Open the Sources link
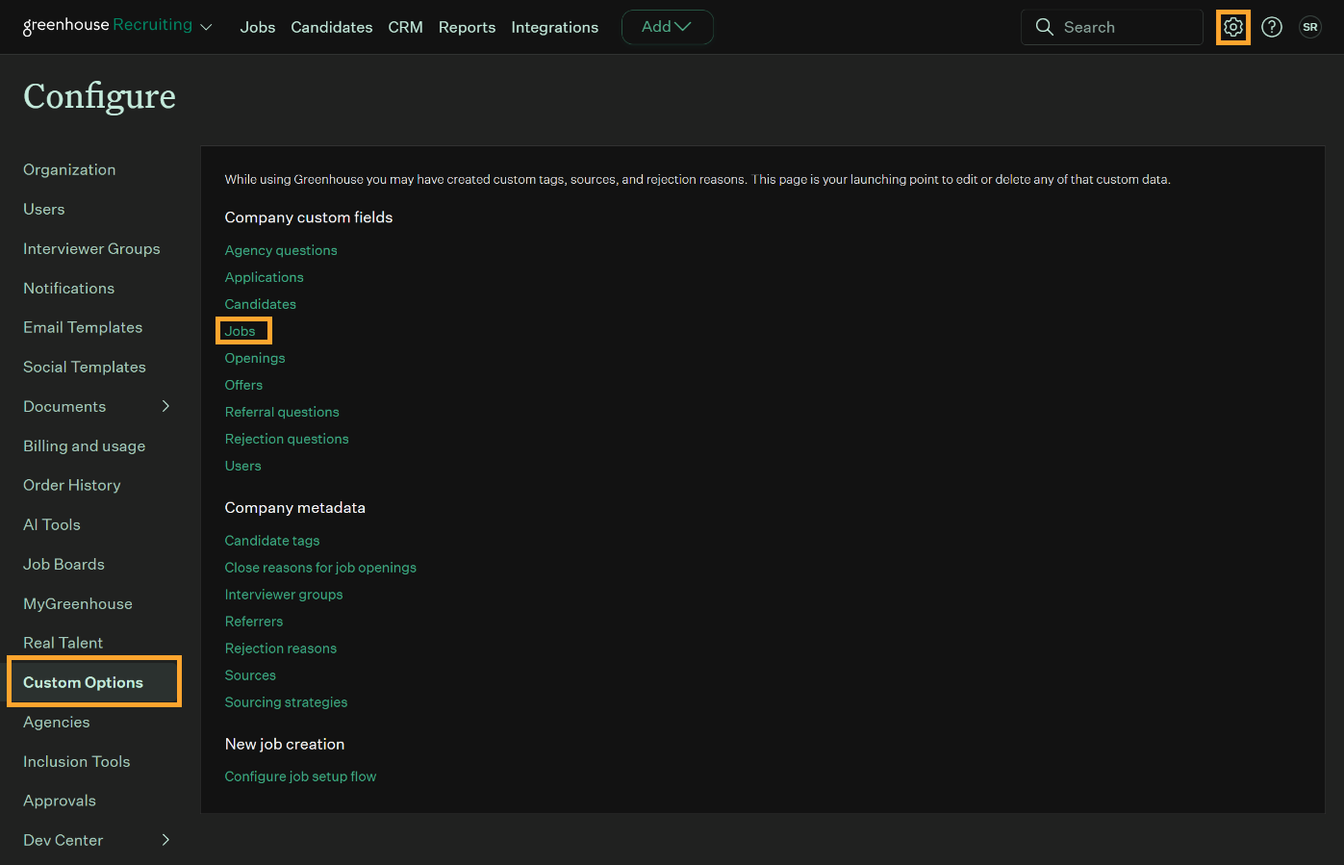Screen dimensions: 1344x865 coord(250,675)
